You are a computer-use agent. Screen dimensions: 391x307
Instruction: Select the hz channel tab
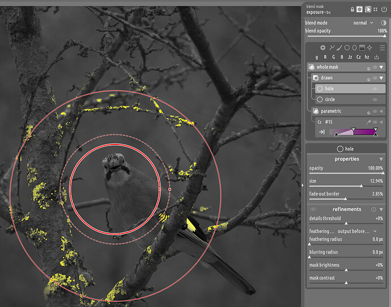point(367,57)
